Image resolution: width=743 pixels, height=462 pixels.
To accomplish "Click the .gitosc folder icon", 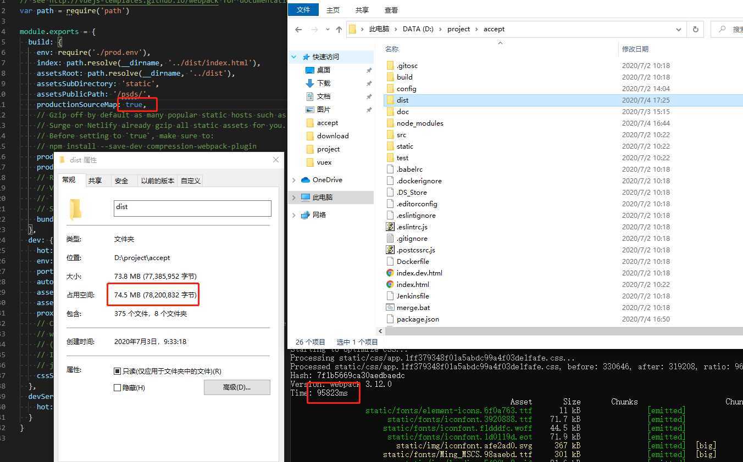I will coord(390,65).
